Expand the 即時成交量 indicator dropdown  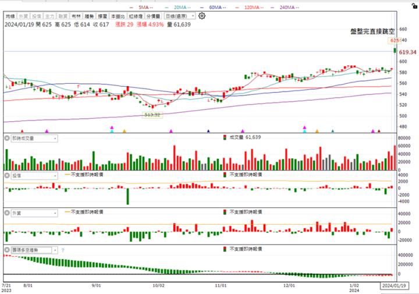tap(55, 138)
